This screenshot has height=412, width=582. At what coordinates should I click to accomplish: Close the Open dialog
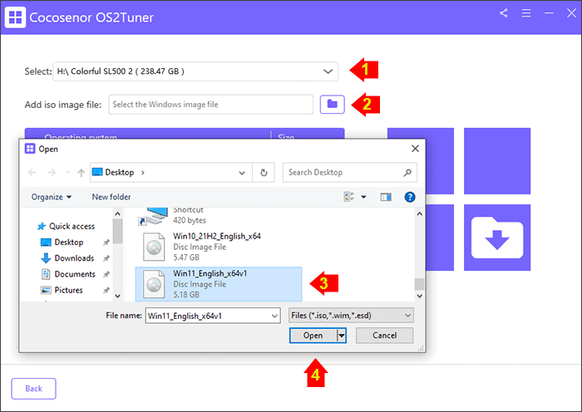(415, 149)
